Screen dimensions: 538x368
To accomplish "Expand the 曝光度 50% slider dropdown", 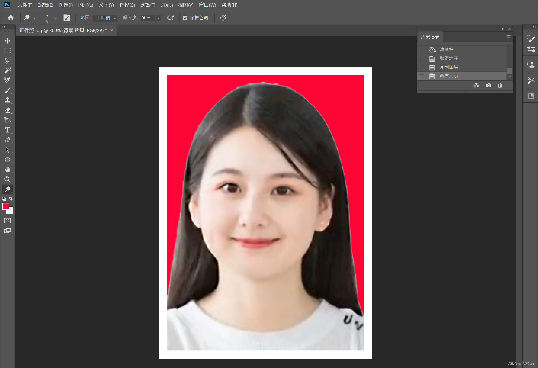I will 159,18.
